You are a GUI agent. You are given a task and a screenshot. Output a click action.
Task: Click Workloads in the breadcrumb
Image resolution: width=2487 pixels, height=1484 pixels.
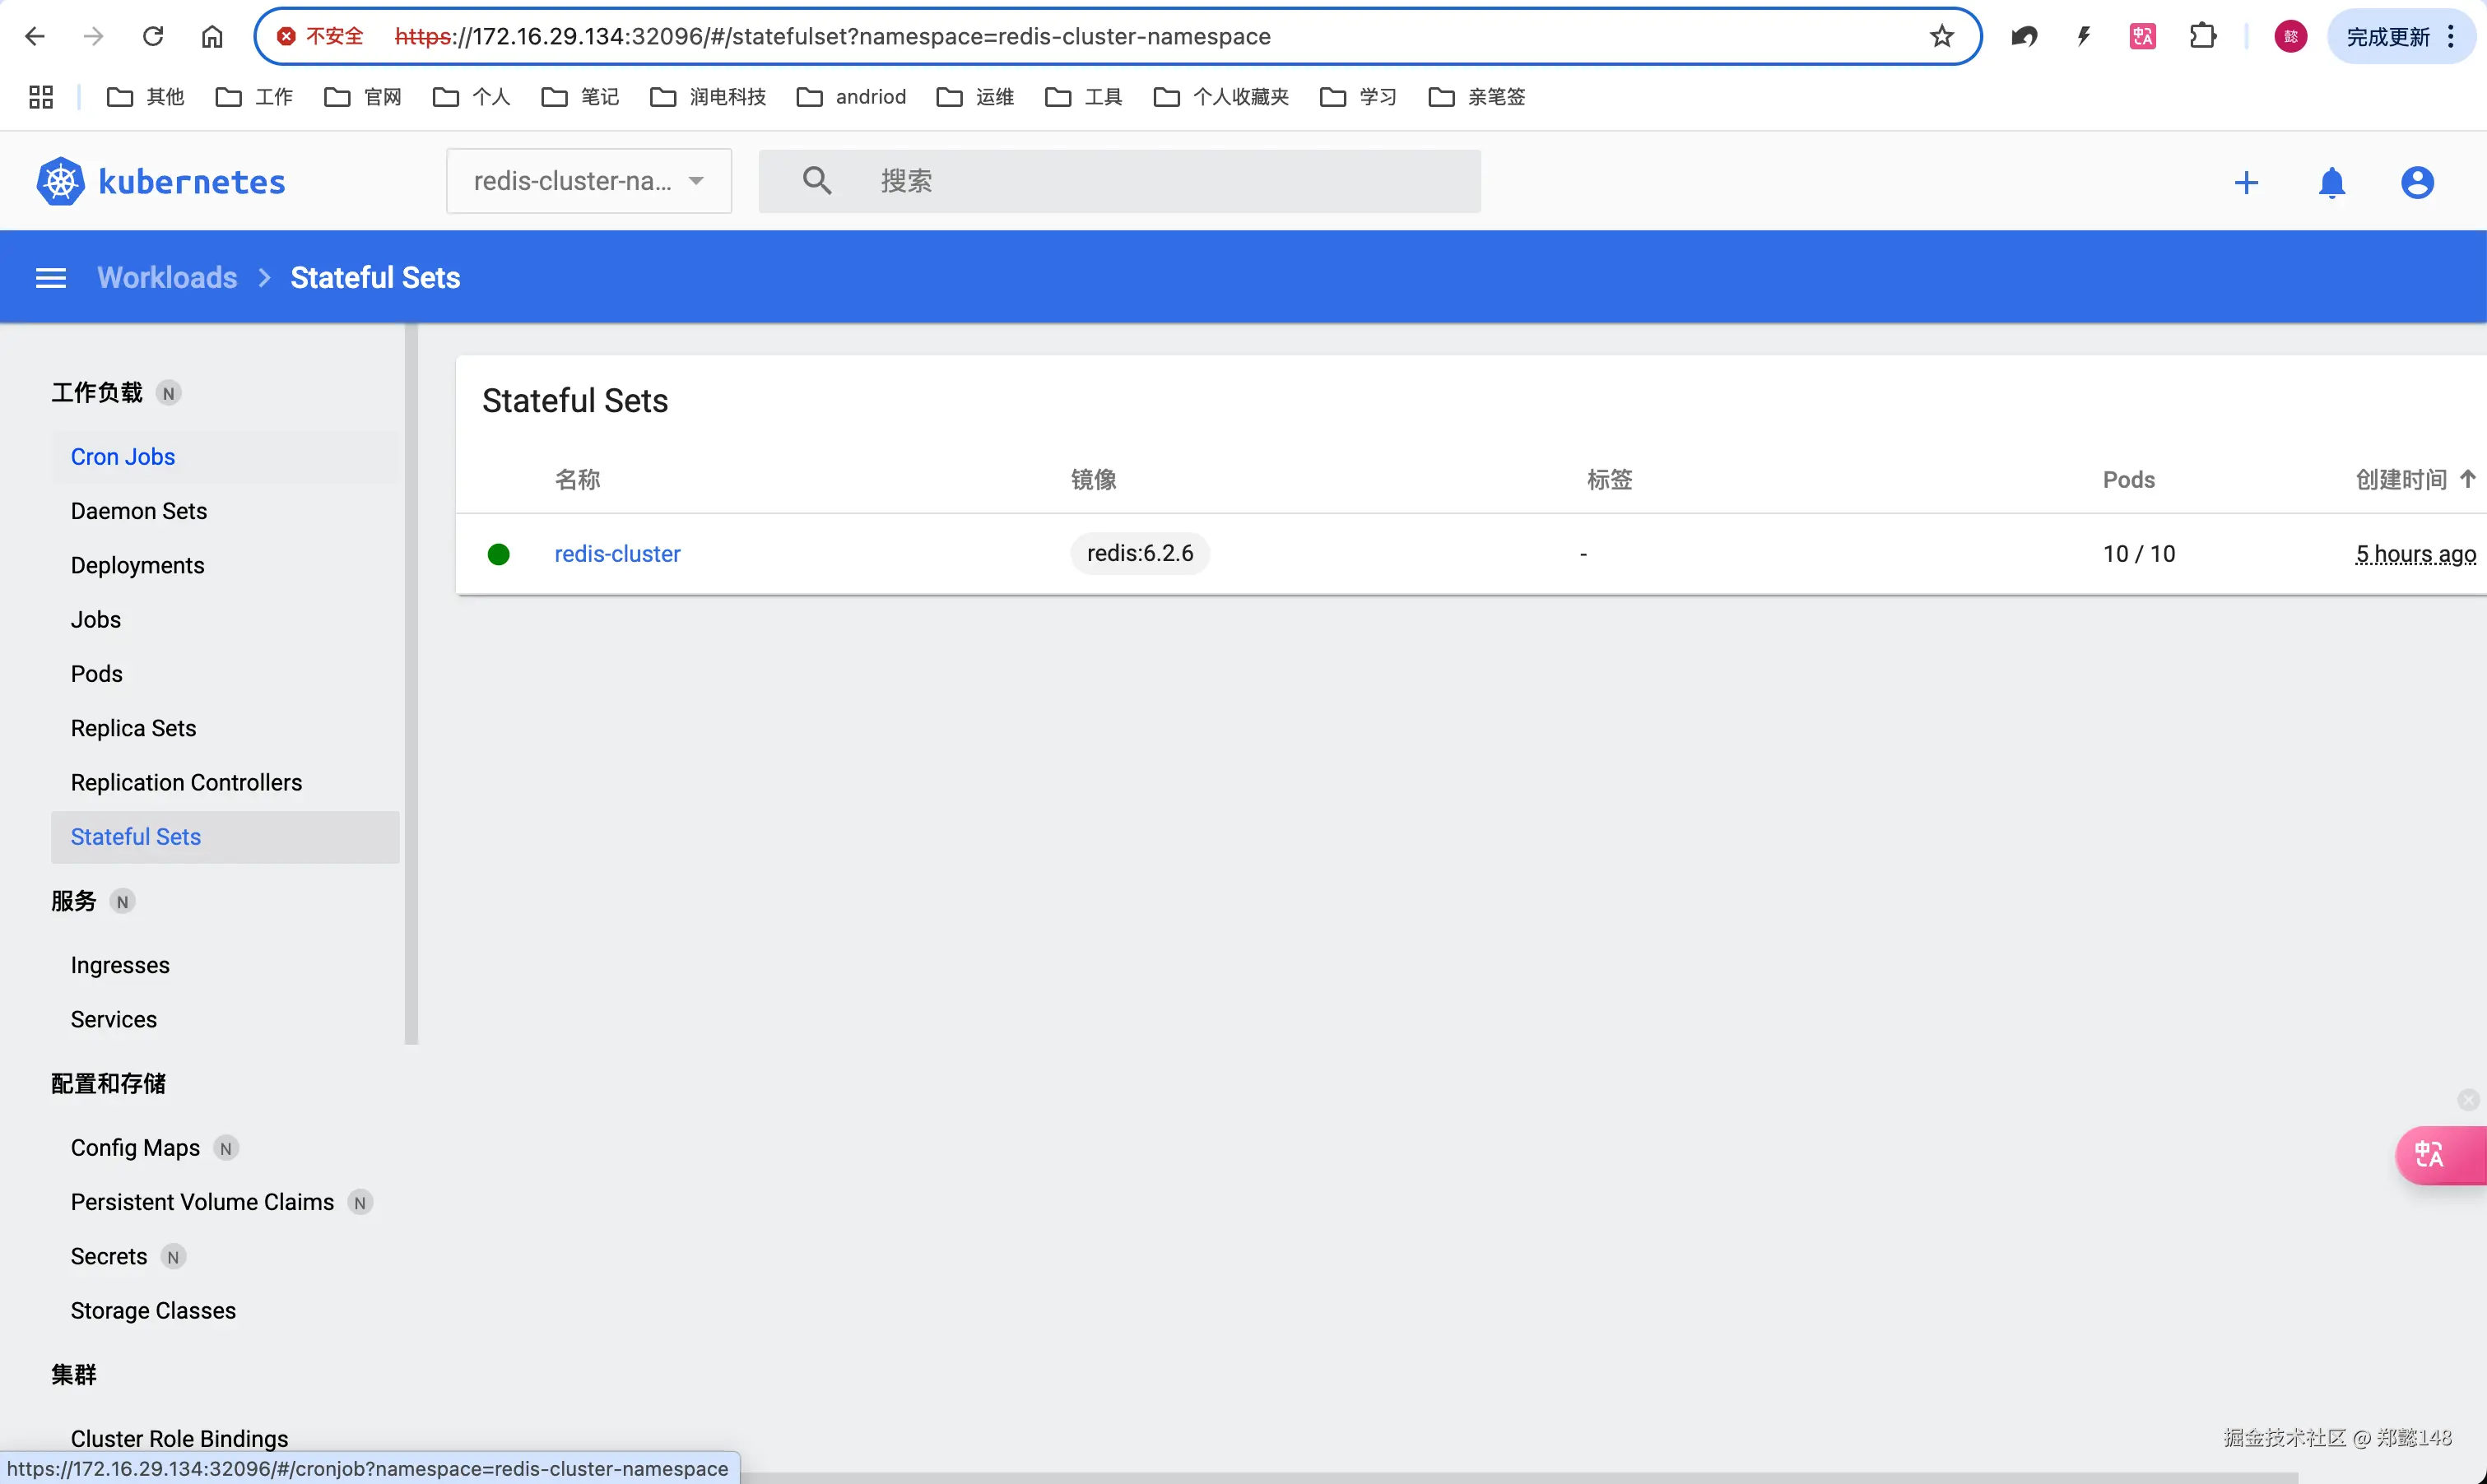point(167,278)
